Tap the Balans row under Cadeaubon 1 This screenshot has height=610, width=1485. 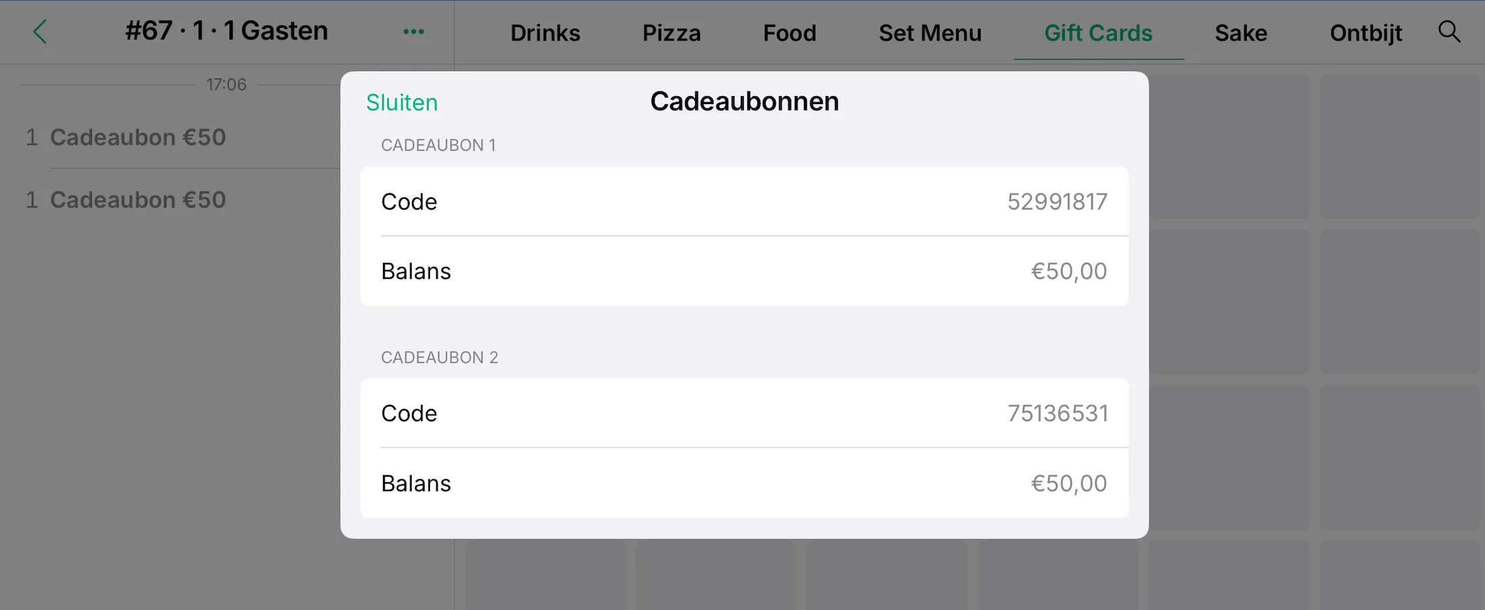[x=745, y=271]
